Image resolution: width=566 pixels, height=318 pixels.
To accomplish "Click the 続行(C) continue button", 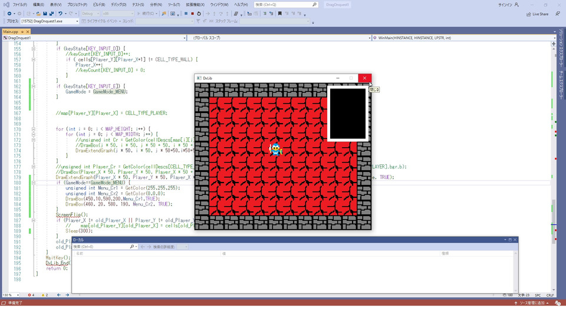I will (x=147, y=14).
